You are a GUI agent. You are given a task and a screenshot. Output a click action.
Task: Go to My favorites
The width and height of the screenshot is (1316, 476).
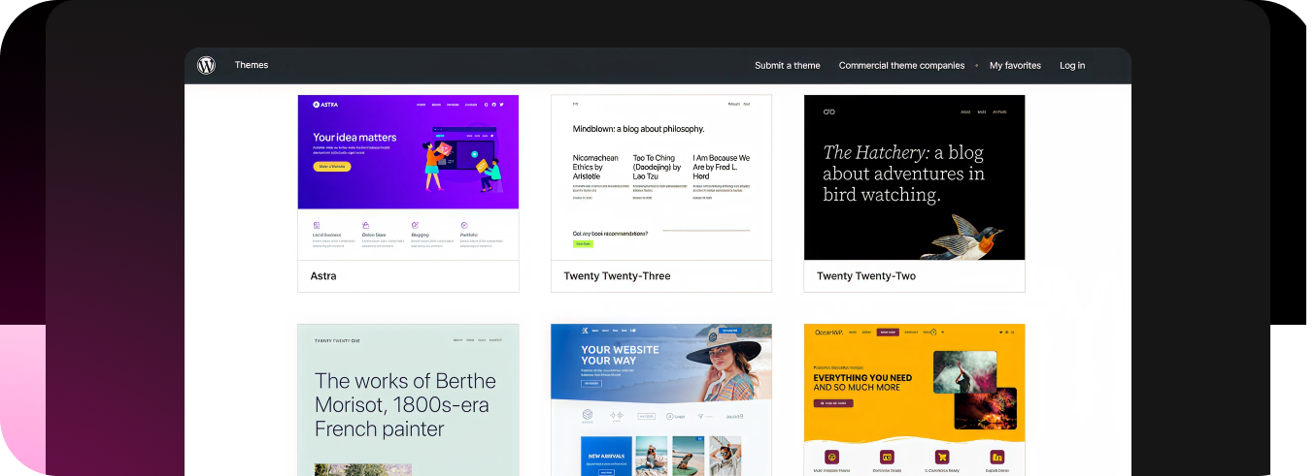pos(1015,66)
